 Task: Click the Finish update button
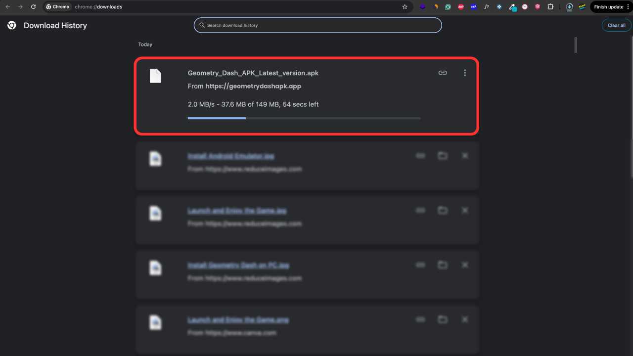coord(610,6)
